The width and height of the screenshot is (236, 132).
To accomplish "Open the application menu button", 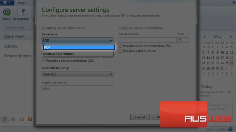I will [7, 3].
